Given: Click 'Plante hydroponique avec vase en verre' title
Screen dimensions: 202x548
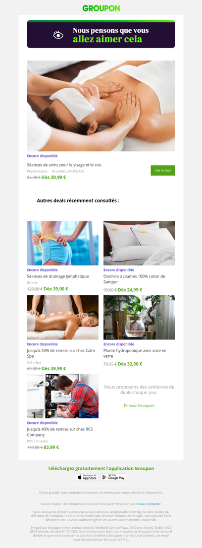Looking at the screenshot, I should click(135, 353).
